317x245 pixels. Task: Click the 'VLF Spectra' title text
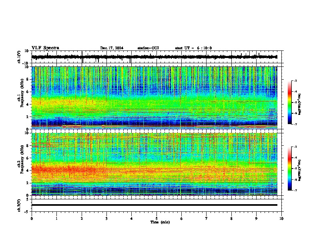(45, 48)
